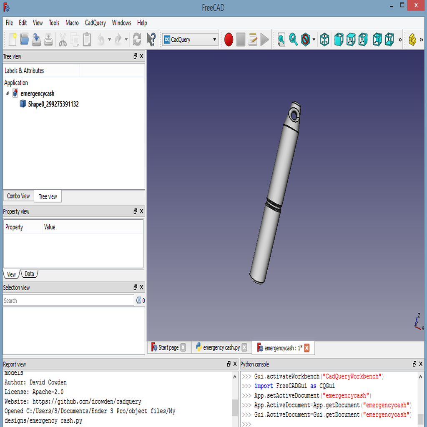The height and width of the screenshot is (427, 427).
Task: Close the Start page tab
Action: tap(183, 347)
